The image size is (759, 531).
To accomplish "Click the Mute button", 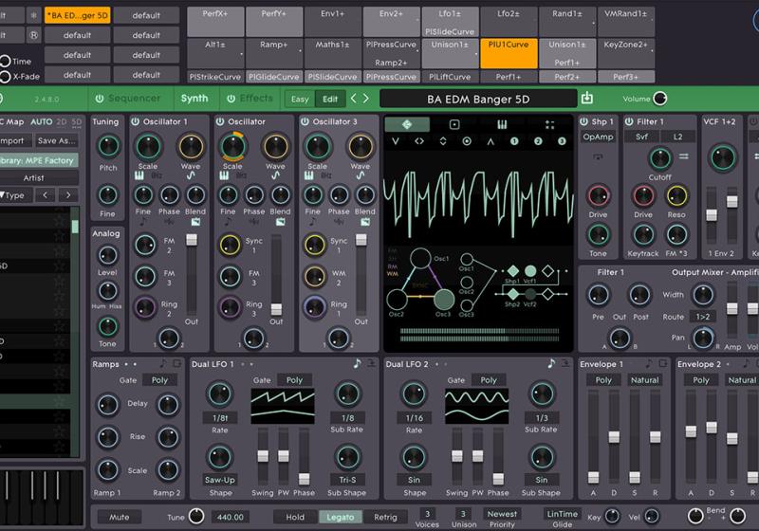I will coord(119,517).
